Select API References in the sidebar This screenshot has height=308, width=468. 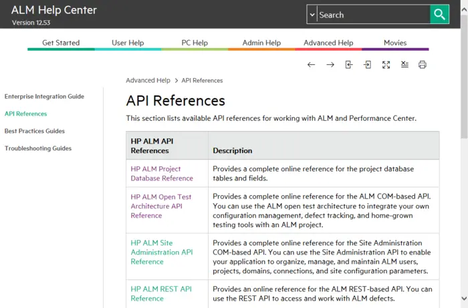25,114
